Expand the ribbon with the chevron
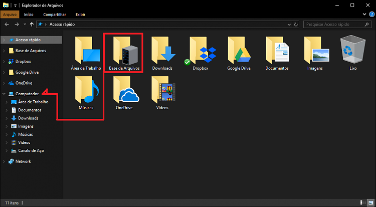The height and width of the screenshot is (207, 376). point(364,15)
